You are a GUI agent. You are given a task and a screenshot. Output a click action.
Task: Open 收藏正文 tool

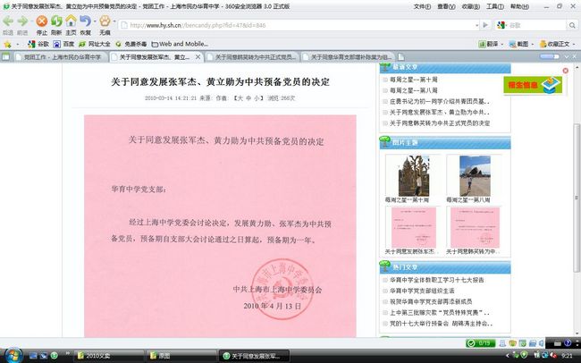click(x=555, y=44)
